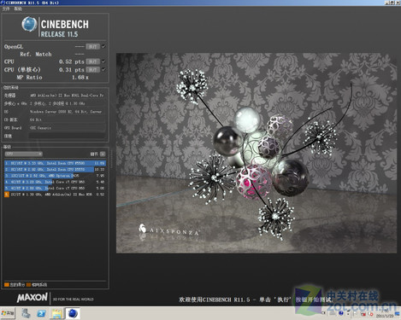Click the MAXON logo at bottom
The height and width of the screenshot is (320, 401).
(32, 298)
